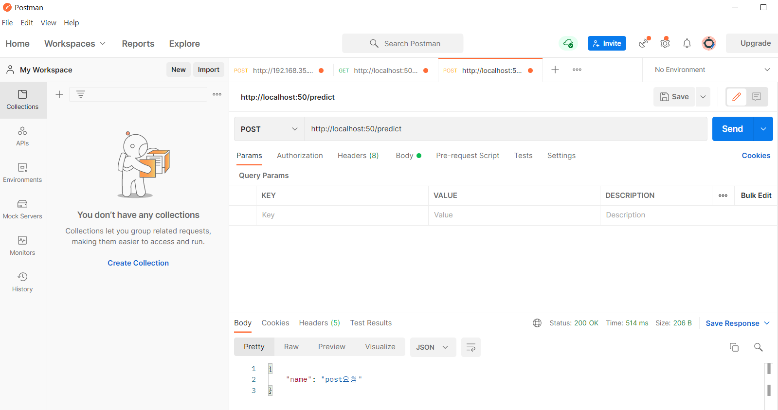The width and height of the screenshot is (778, 410).
Task: Switch to Headers (8) request tab
Action: point(358,156)
